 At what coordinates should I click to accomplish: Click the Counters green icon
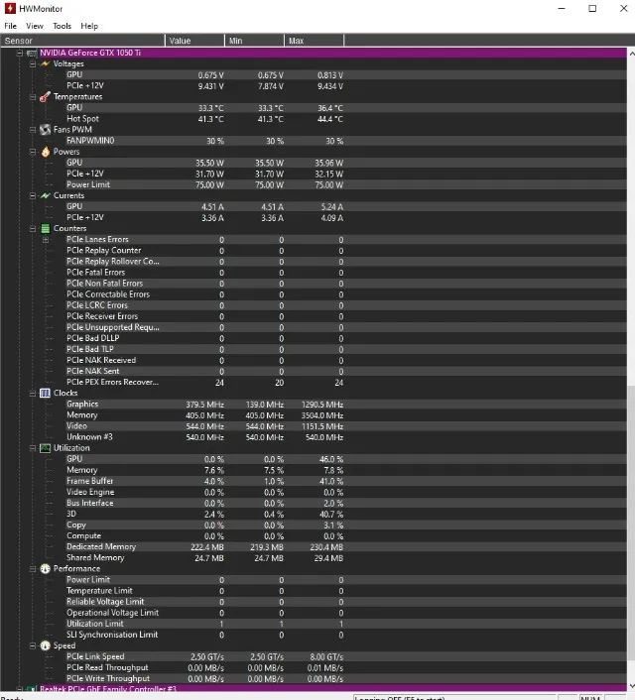(45, 229)
